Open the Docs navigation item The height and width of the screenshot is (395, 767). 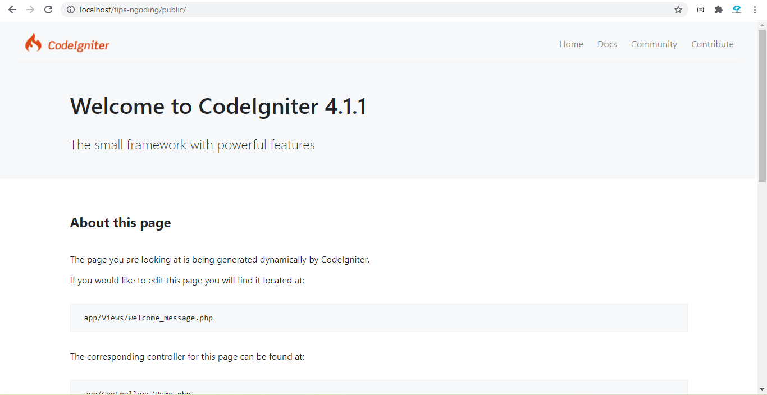tap(607, 44)
